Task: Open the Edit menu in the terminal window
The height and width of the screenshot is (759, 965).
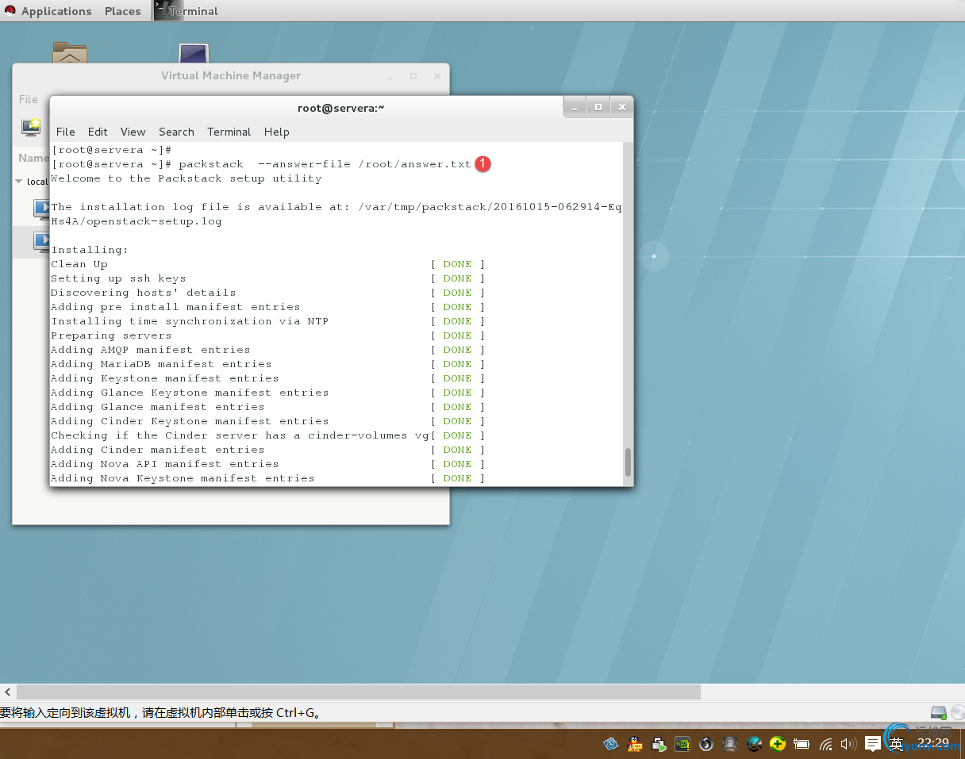Action: tap(98, 132)
